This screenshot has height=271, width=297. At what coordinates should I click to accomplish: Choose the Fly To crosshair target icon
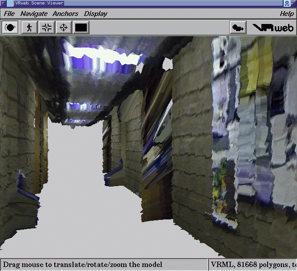click(x=64, y=28)
